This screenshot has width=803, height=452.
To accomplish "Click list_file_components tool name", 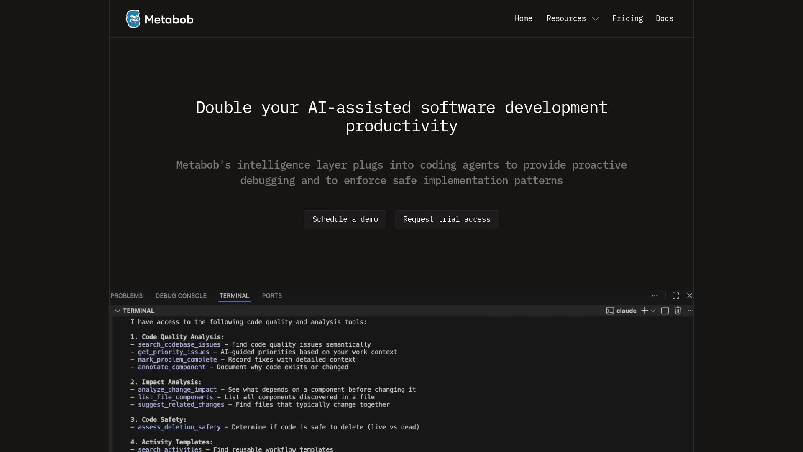I will pyautogui.click(x=175, y=397).
